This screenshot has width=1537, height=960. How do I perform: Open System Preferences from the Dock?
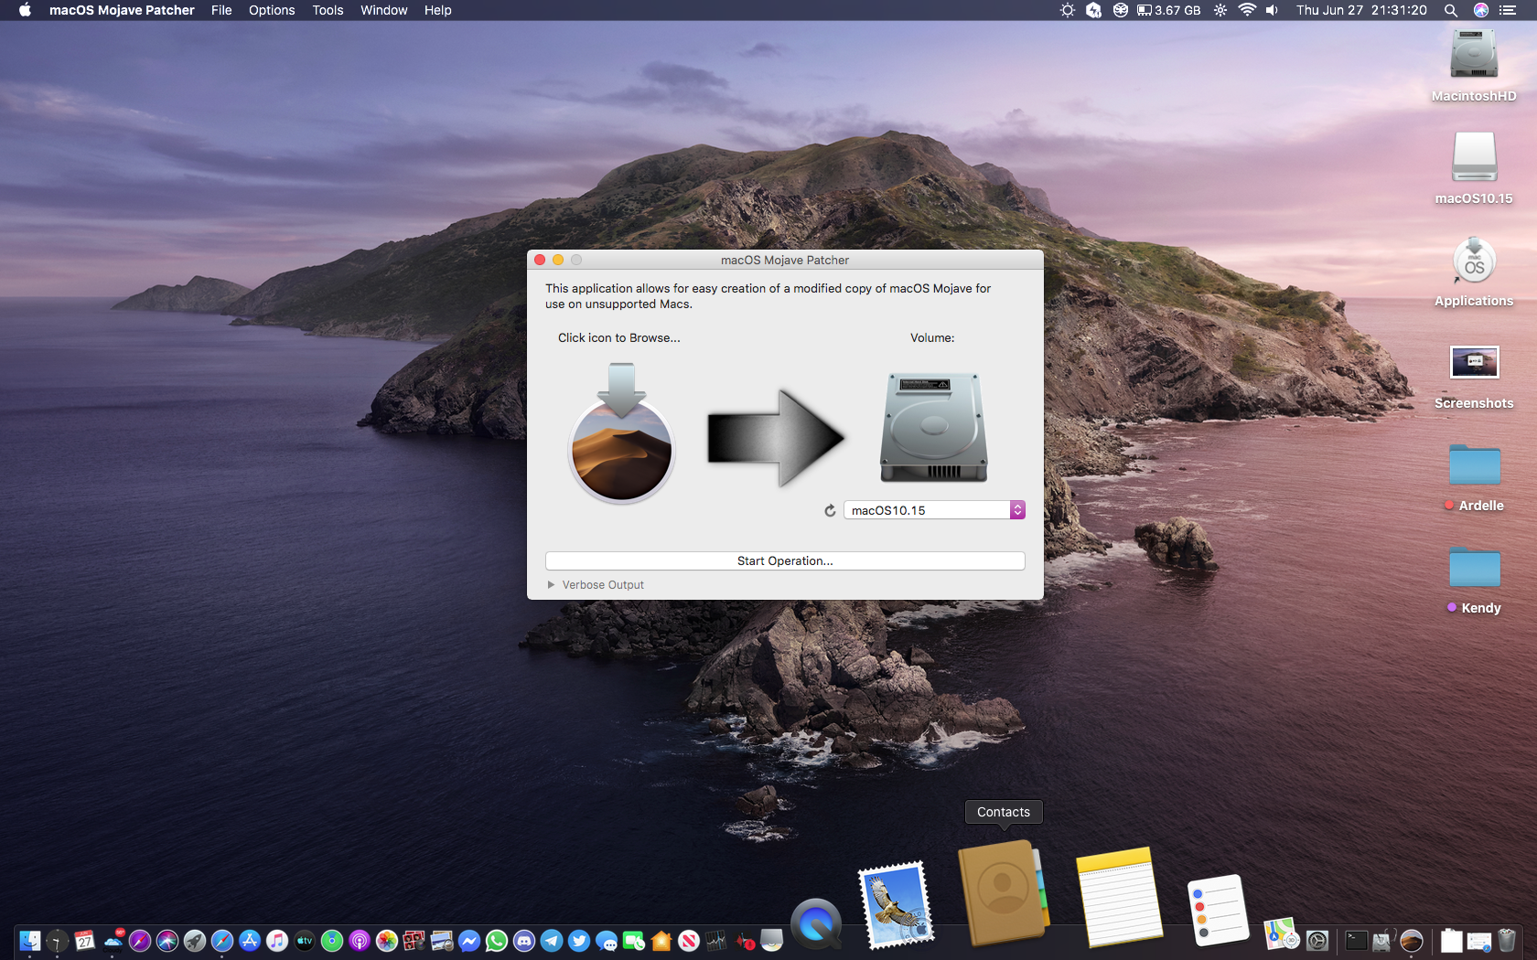(1317, 940)
